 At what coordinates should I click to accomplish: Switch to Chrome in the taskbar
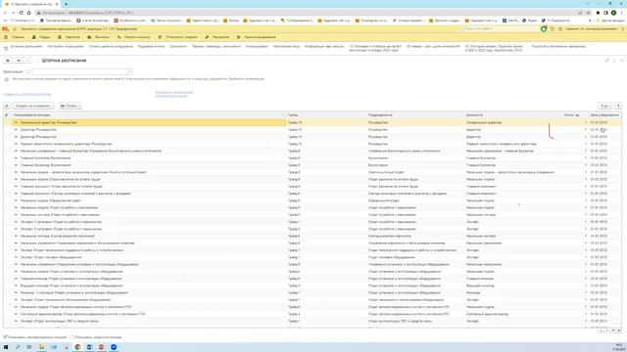[77, 347]
